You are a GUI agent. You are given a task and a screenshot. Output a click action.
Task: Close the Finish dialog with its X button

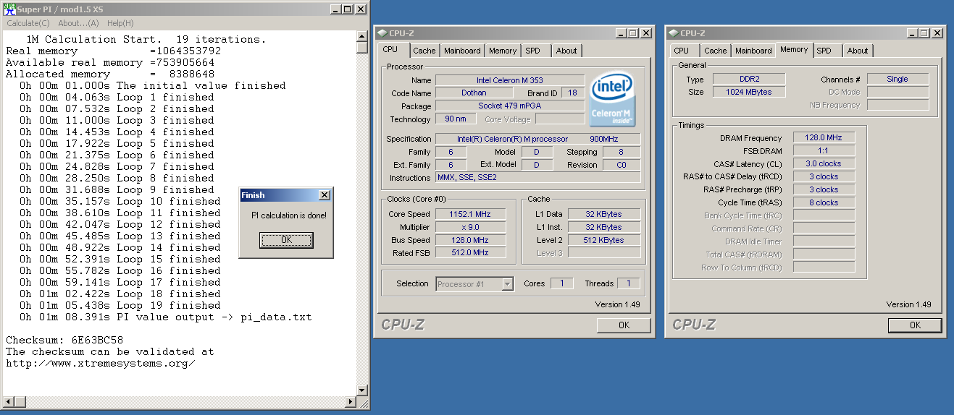click(x=324, y=195)
